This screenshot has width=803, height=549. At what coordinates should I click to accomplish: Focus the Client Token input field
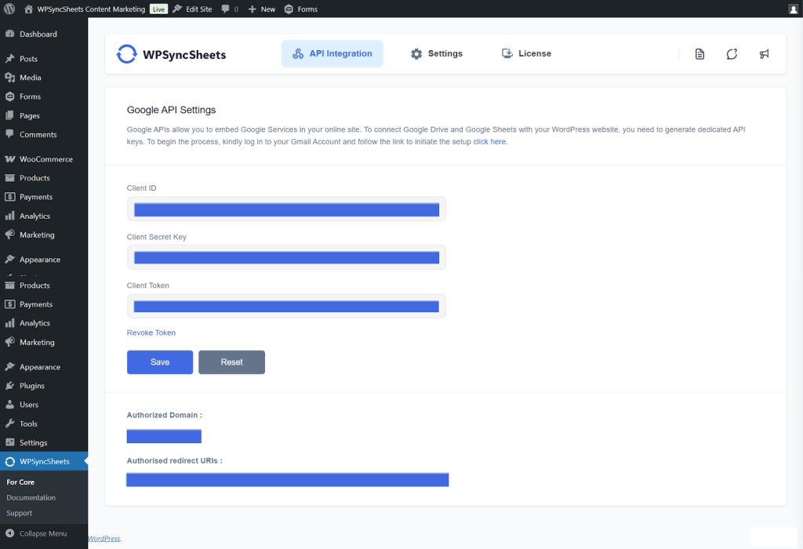click(286, 306)
